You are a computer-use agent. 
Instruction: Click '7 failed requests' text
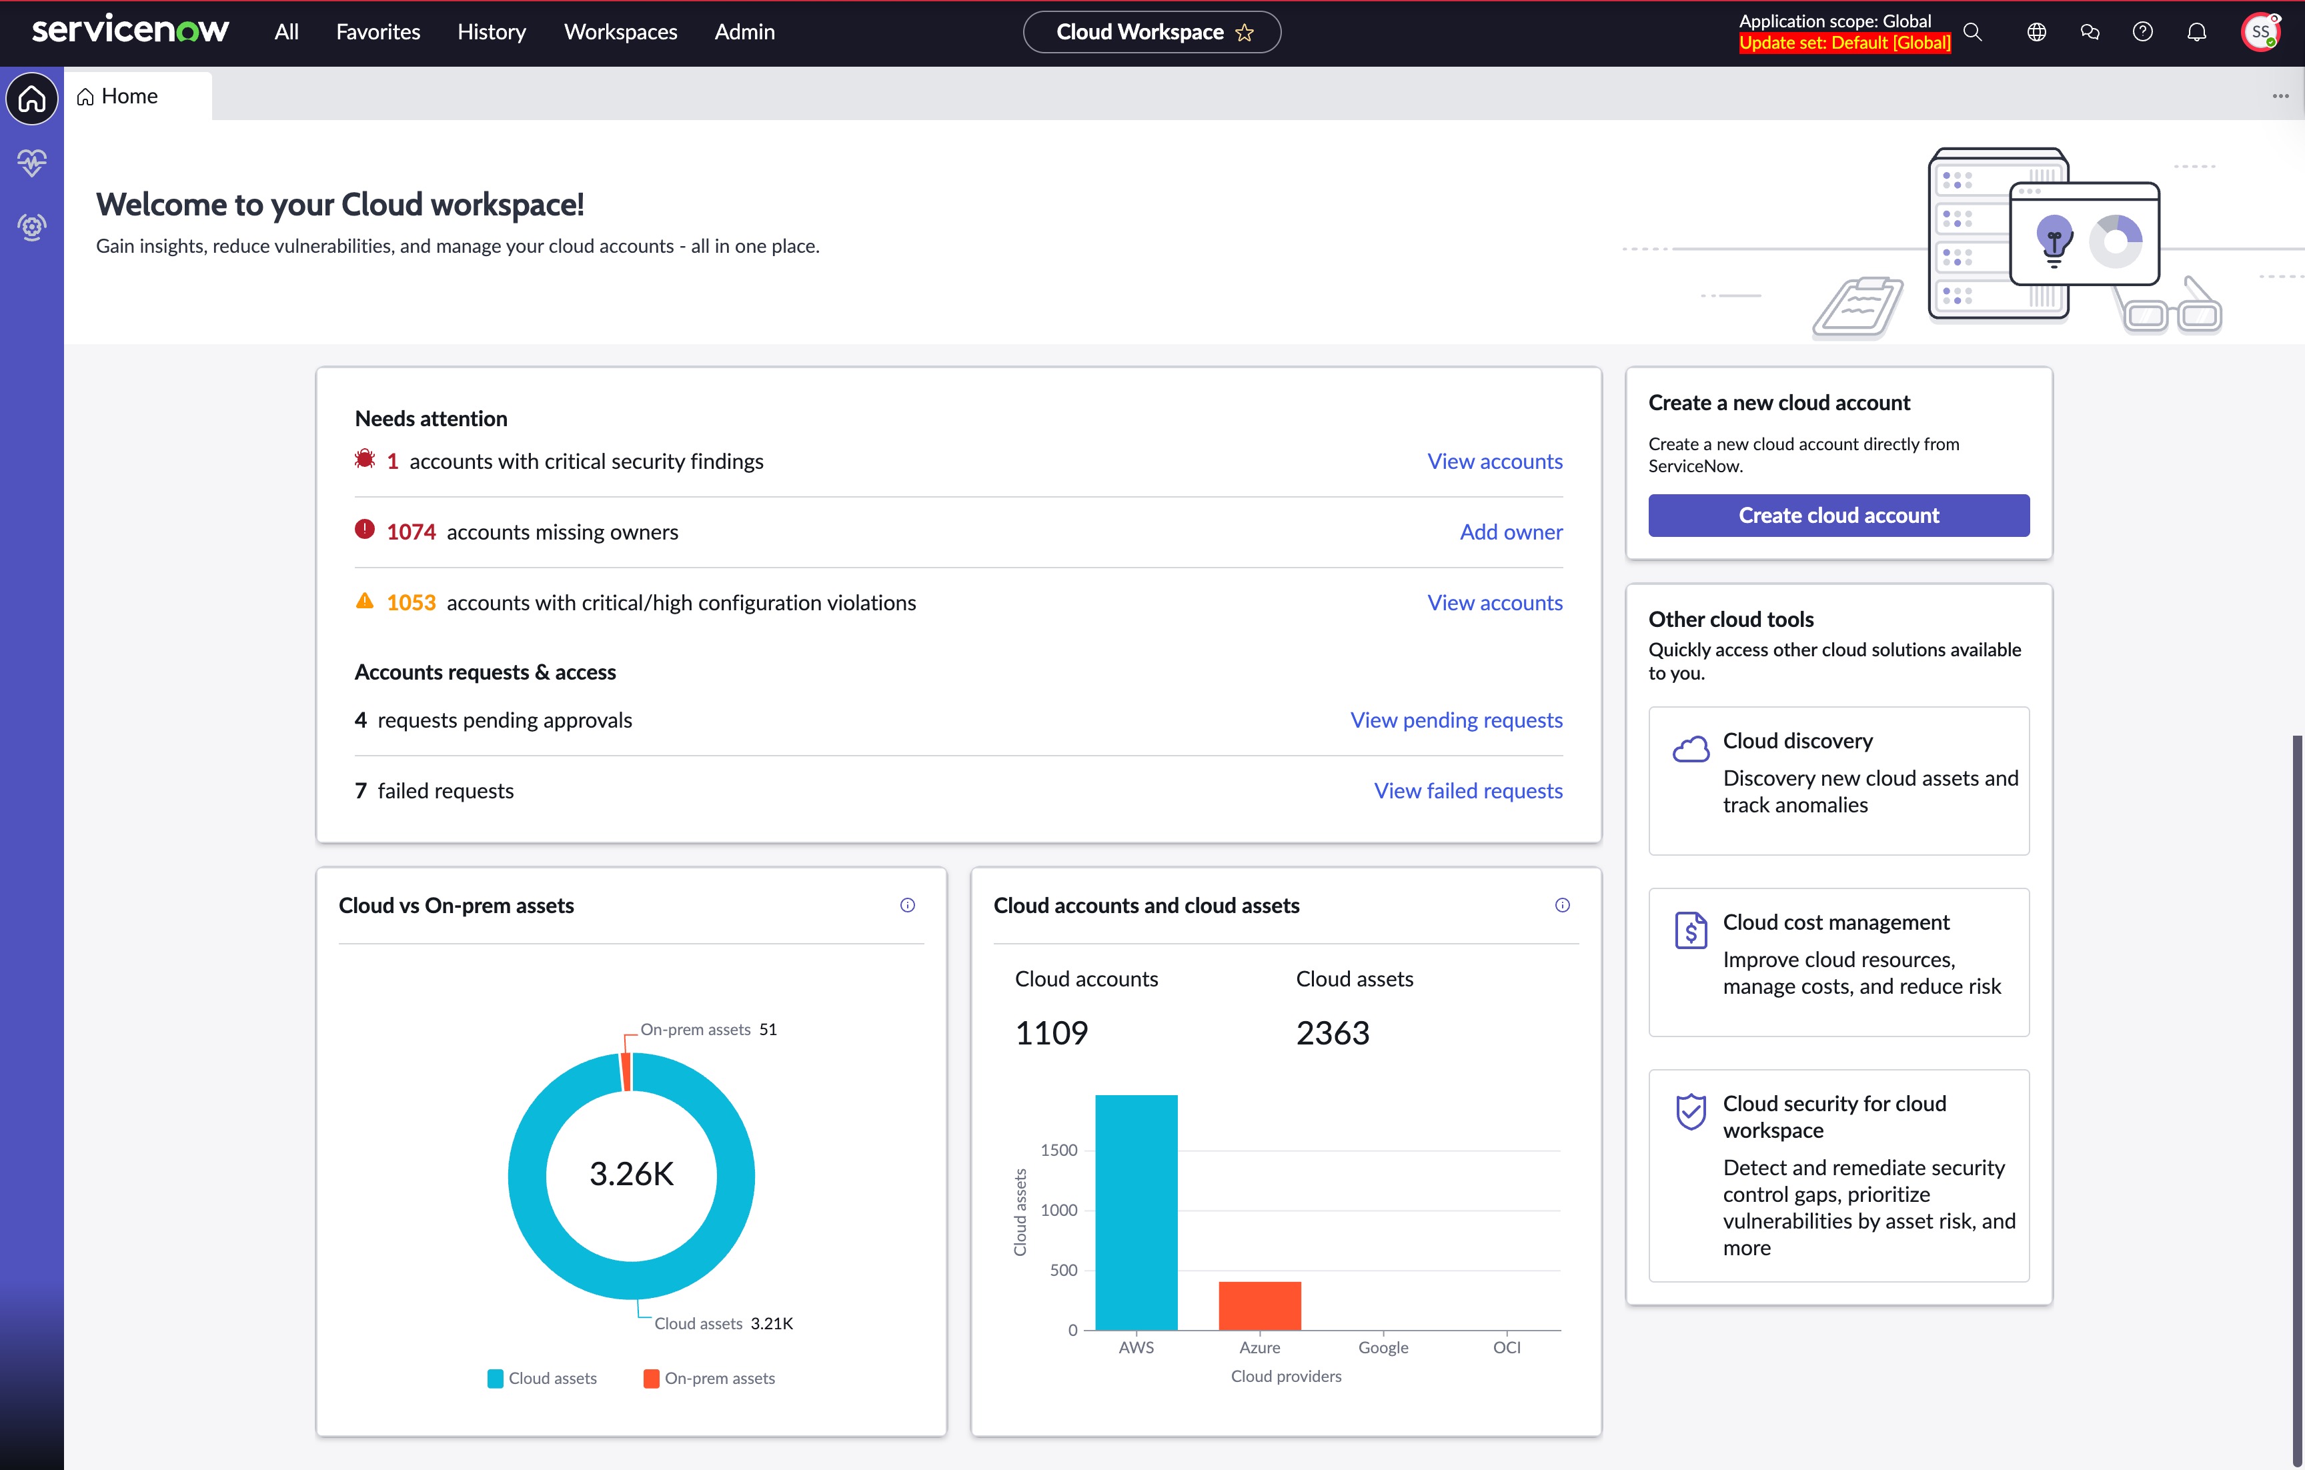pos(434,790)
